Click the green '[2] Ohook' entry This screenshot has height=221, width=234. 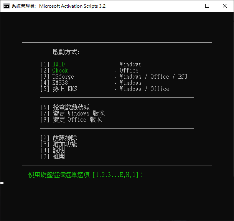(54, 71)
